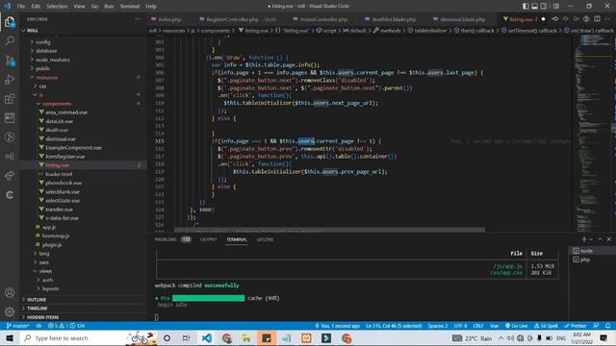Create a new terminal with plus icon
616x346 pixels.
click(x=584, y=239)
